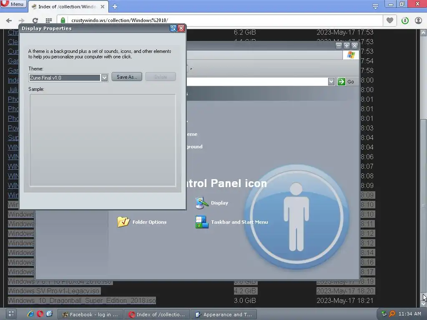This screenshot has height=320, width=427.
Task: Click the 4.2 GiB file size
Action: 245,291
